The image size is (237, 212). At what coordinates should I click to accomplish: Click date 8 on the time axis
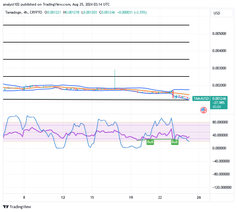click(24, 197)
